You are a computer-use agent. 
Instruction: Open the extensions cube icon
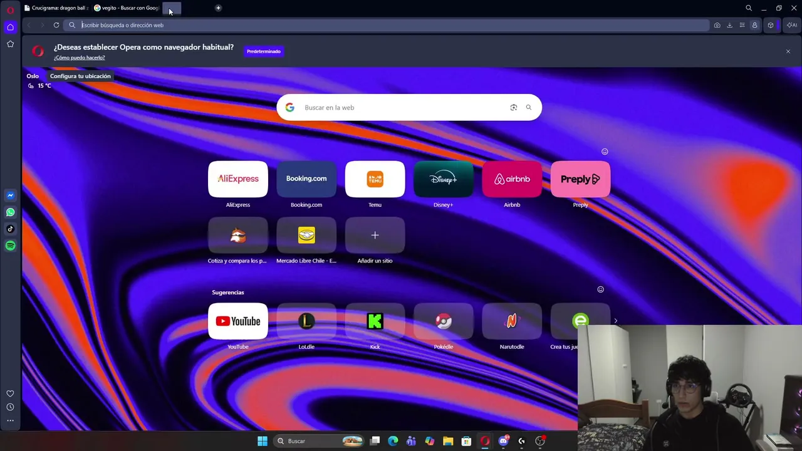click(771, 25)
